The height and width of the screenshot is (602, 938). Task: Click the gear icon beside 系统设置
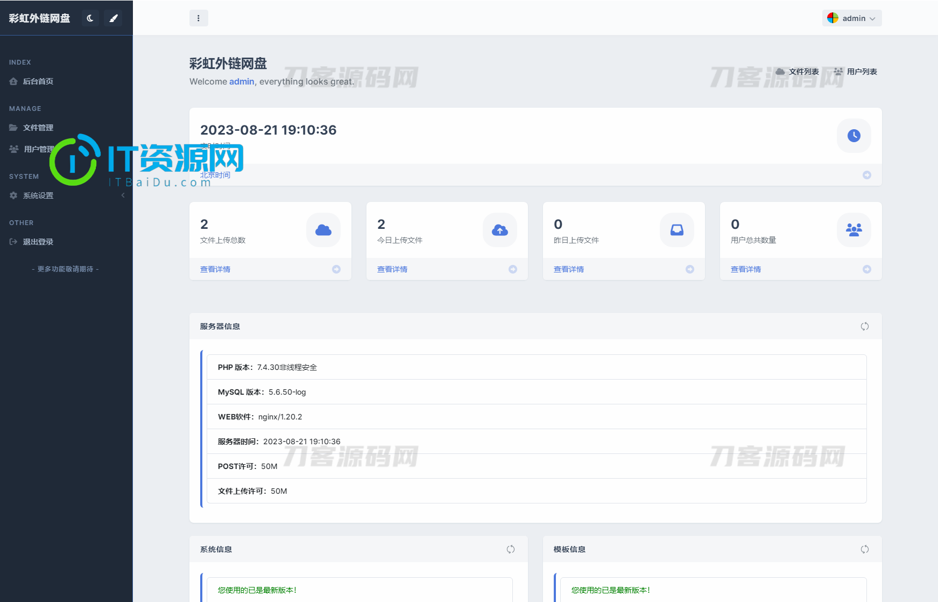click(x=13, y=195)
